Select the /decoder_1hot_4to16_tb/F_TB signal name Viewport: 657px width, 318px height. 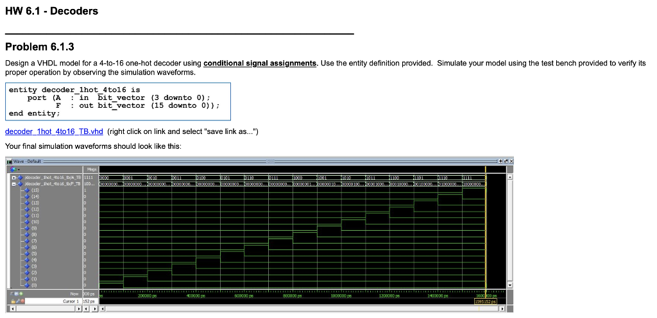(x=53, y=184)
